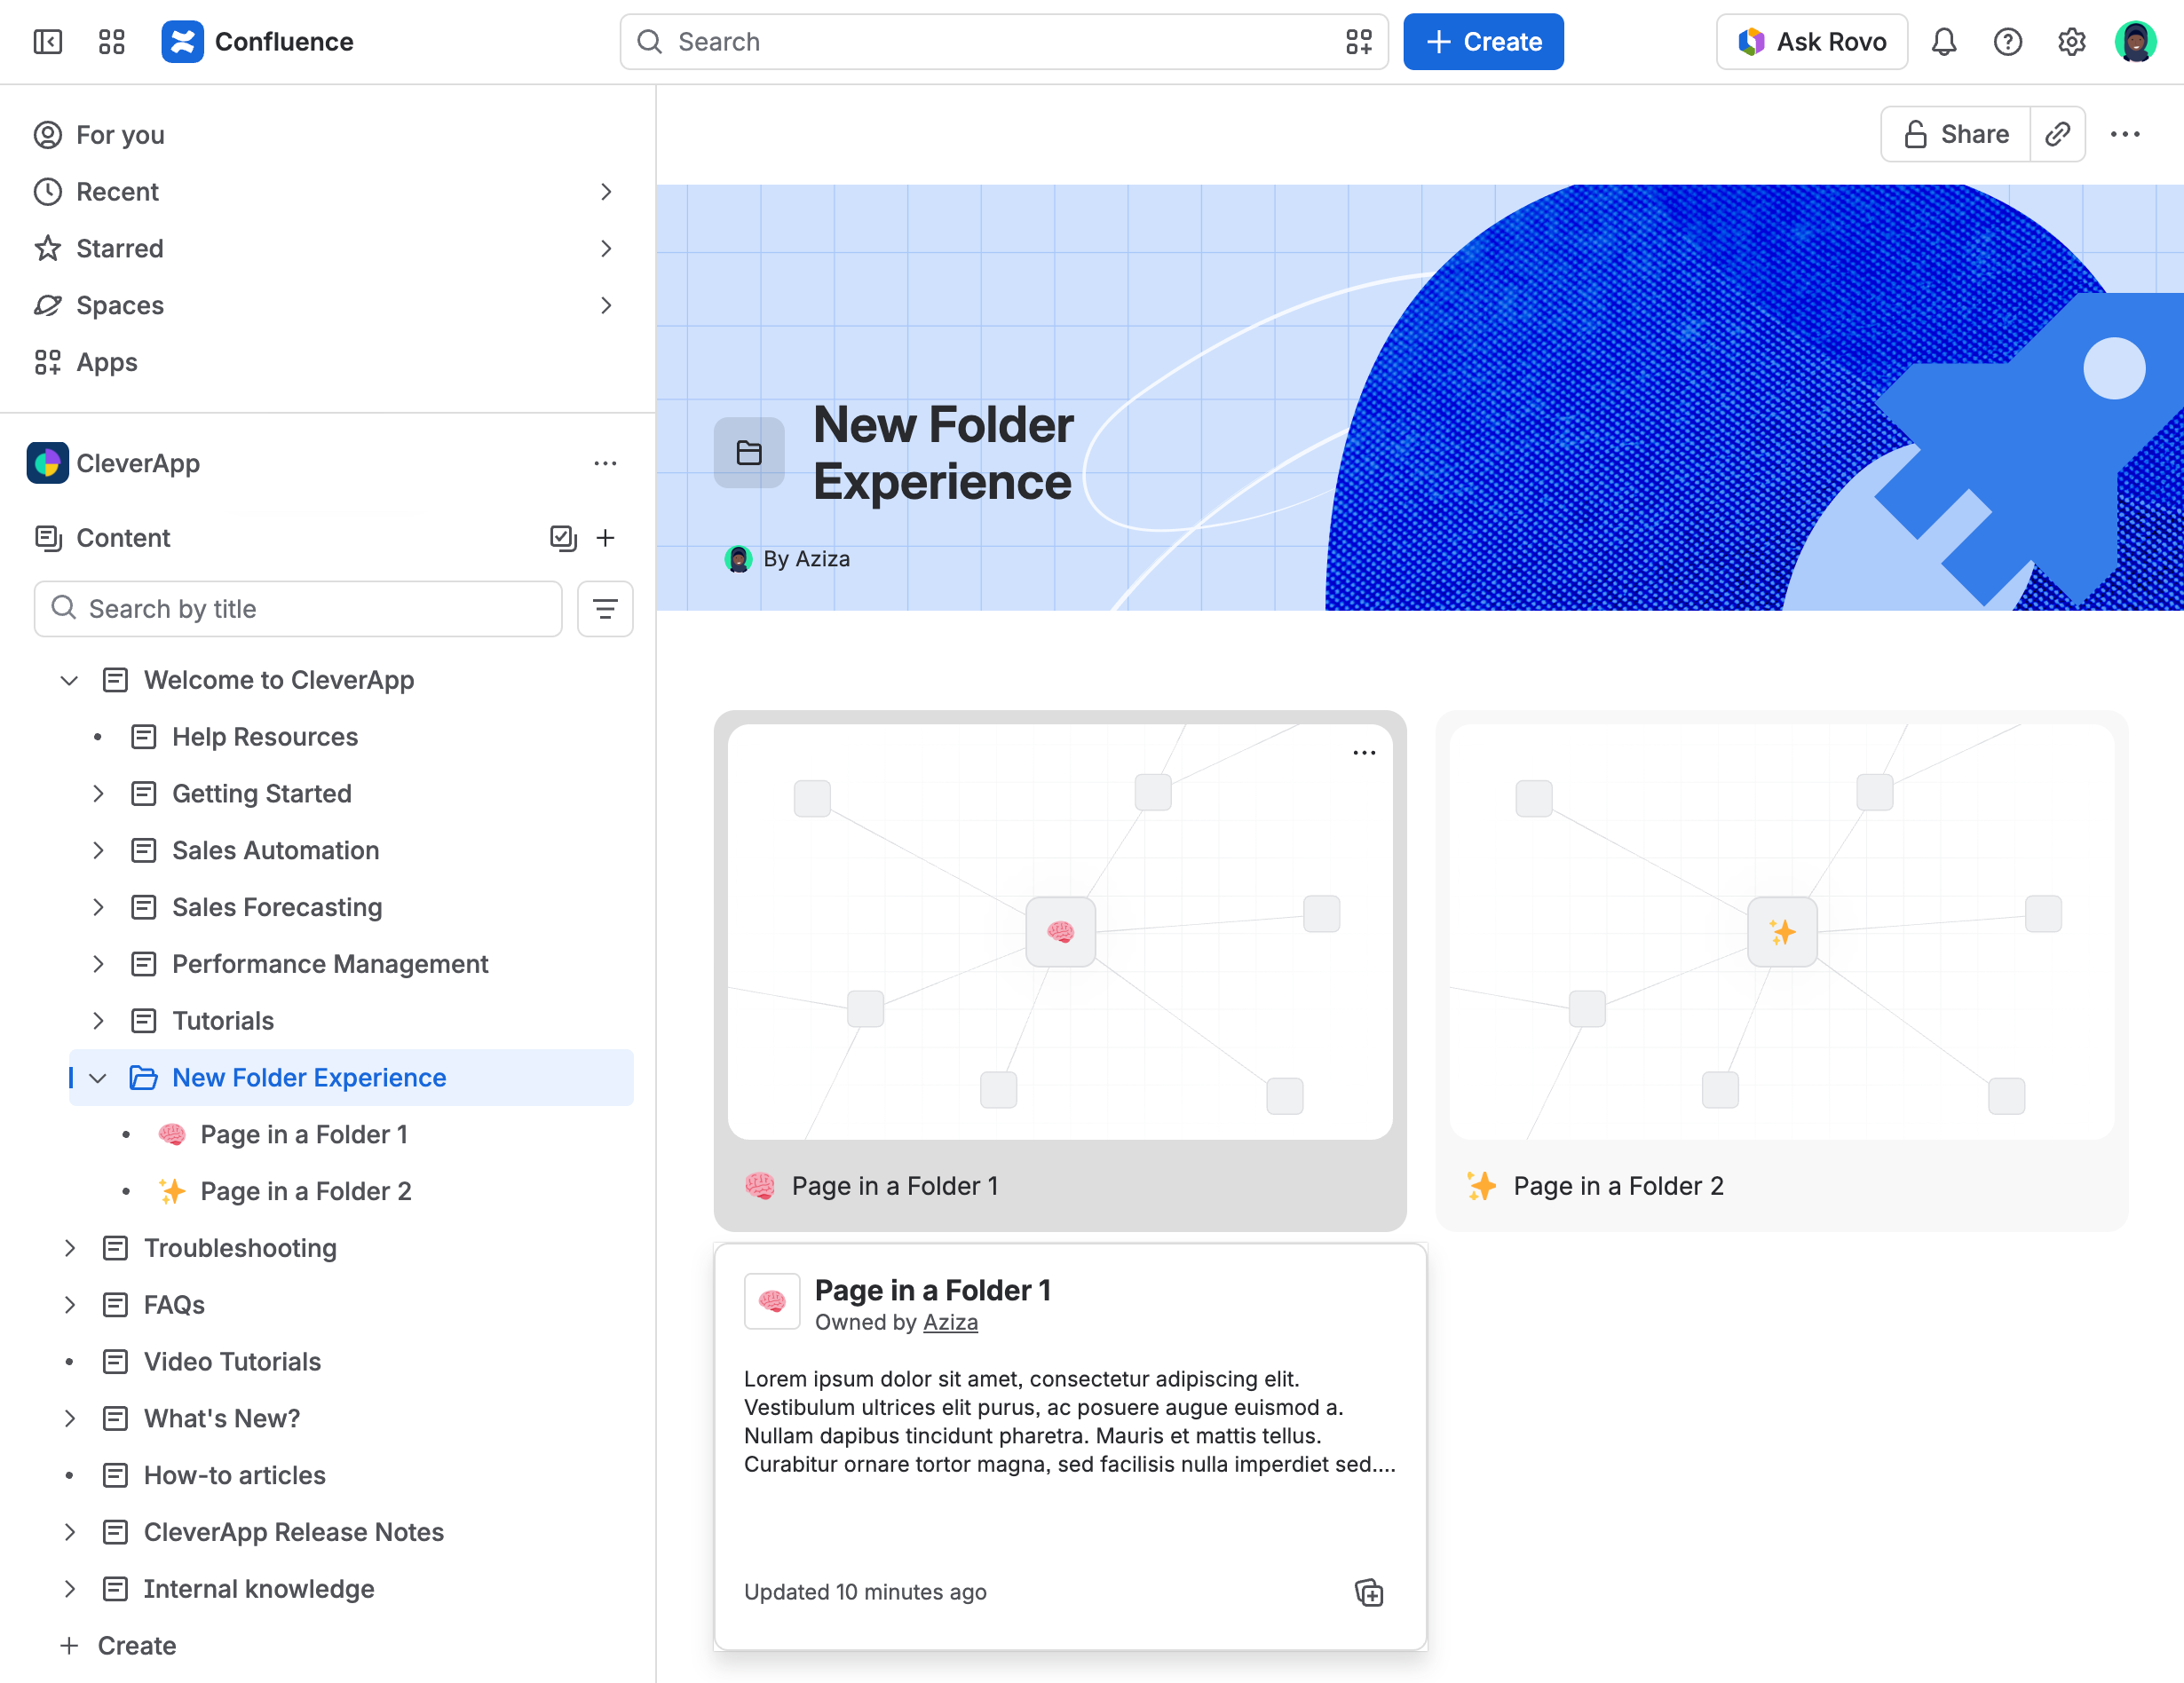This screenshot has height=1683, width=2184.
Task: Expand the Starred section
Action: (x=605, y=249)
